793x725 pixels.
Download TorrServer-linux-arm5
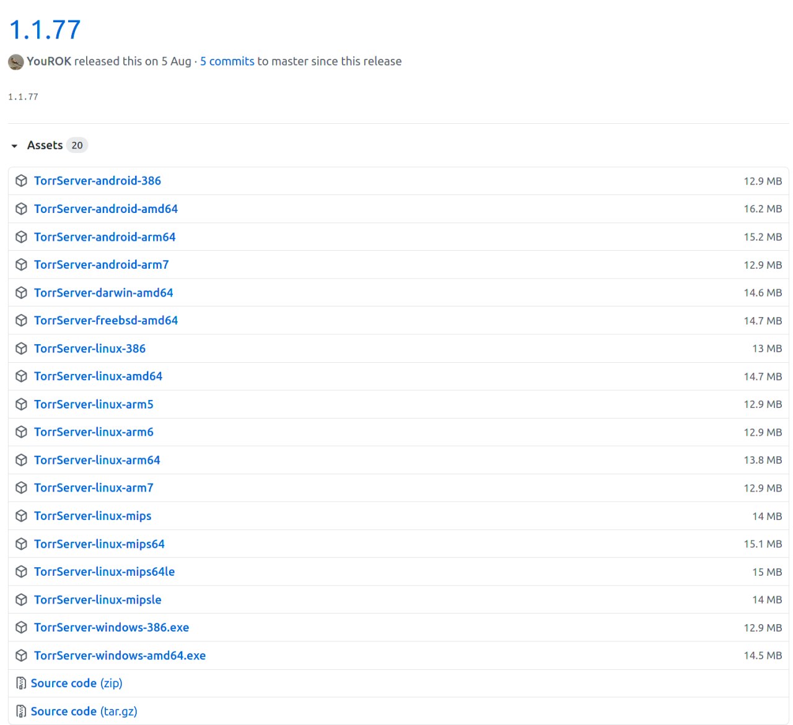click(x=94, y=404)
